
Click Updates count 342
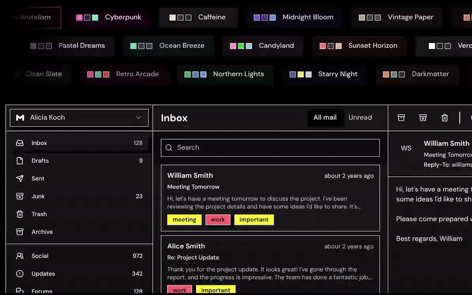(137, 274)
